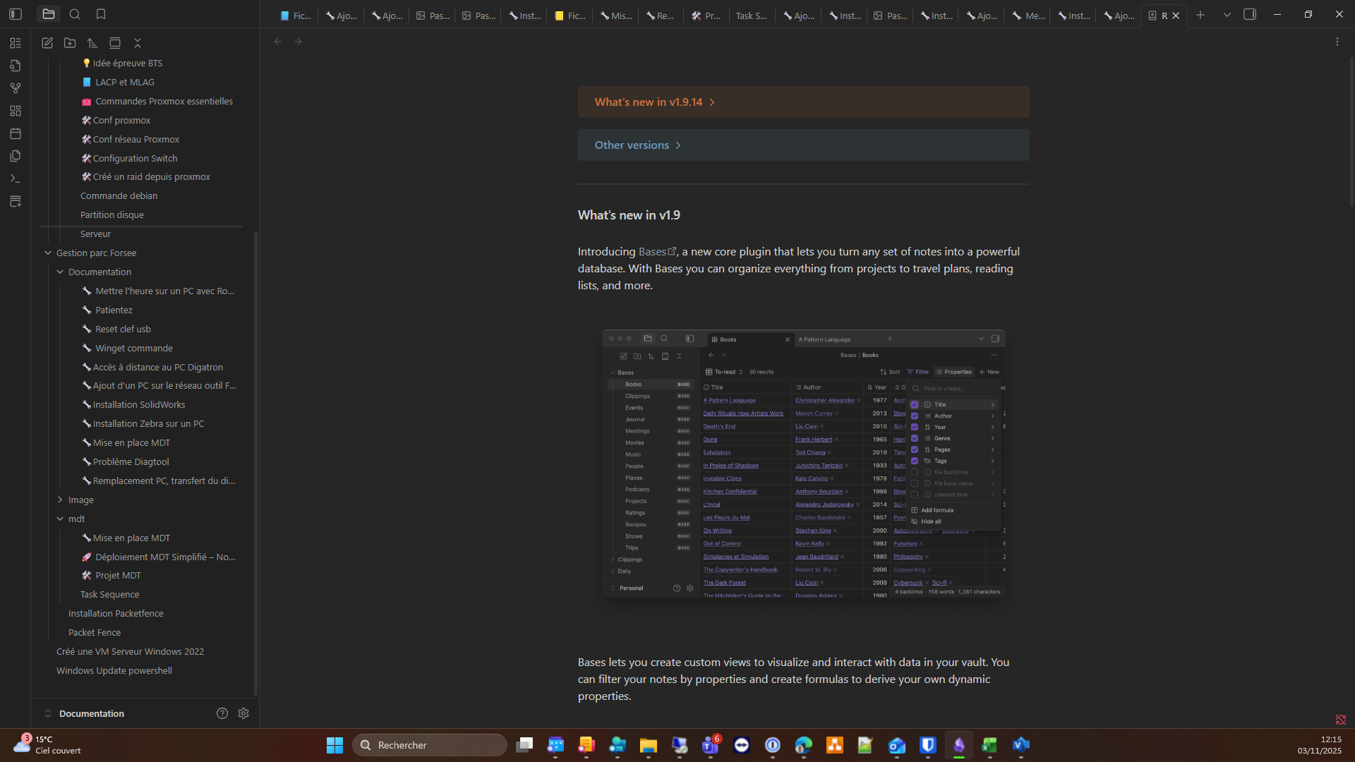Screen dimensions: 1355x762
Task: Open the tab list dropdown arrow
Action: [1227, 15]
